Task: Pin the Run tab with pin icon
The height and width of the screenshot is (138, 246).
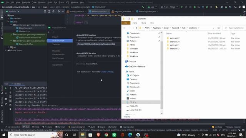Action: [x=6, y=104]
